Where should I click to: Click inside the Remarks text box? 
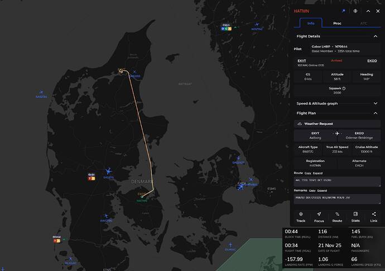(x=337, y=199)
